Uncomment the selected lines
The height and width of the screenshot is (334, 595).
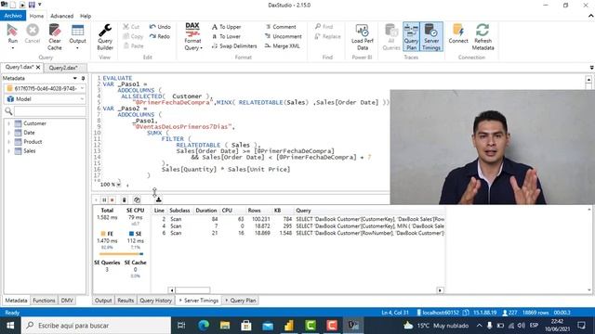[283, 36]
